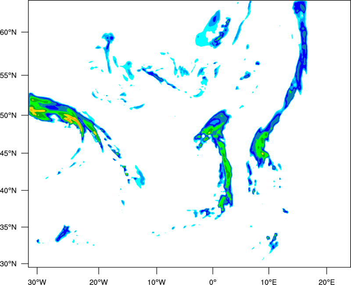Click the 20°W longitude label

[99, 282]
